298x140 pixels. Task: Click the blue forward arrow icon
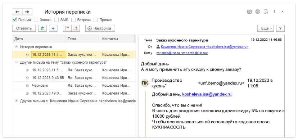(53, 28)
